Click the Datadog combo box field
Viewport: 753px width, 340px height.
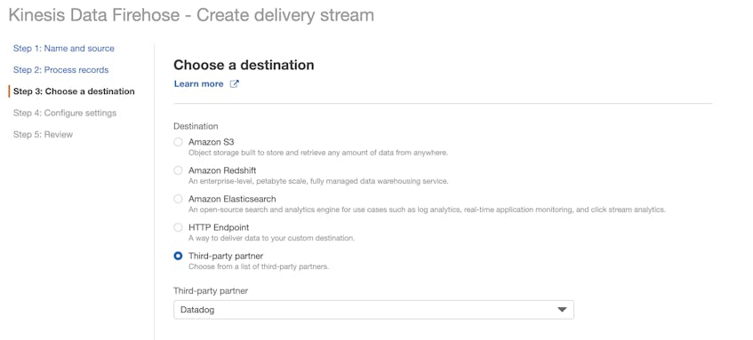[373, 310]
